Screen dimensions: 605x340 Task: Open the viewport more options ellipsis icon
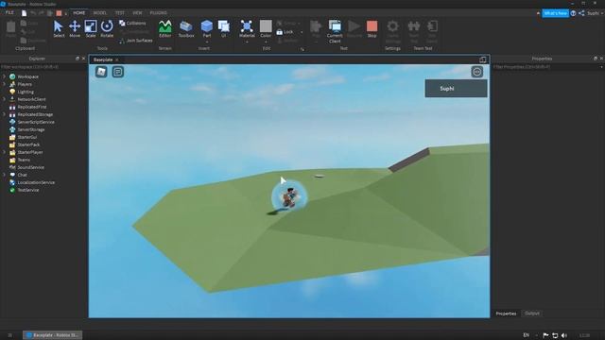(476, 72)
